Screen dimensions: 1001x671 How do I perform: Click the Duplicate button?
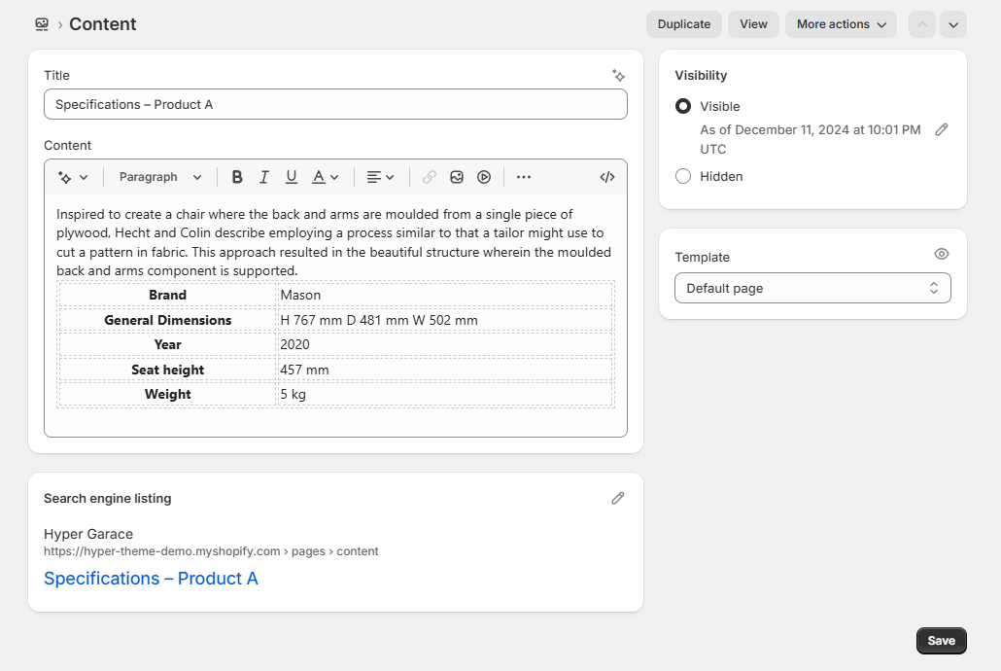[683, 24]
